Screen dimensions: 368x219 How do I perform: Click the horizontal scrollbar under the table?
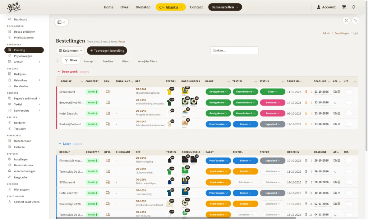coord(176,218)
